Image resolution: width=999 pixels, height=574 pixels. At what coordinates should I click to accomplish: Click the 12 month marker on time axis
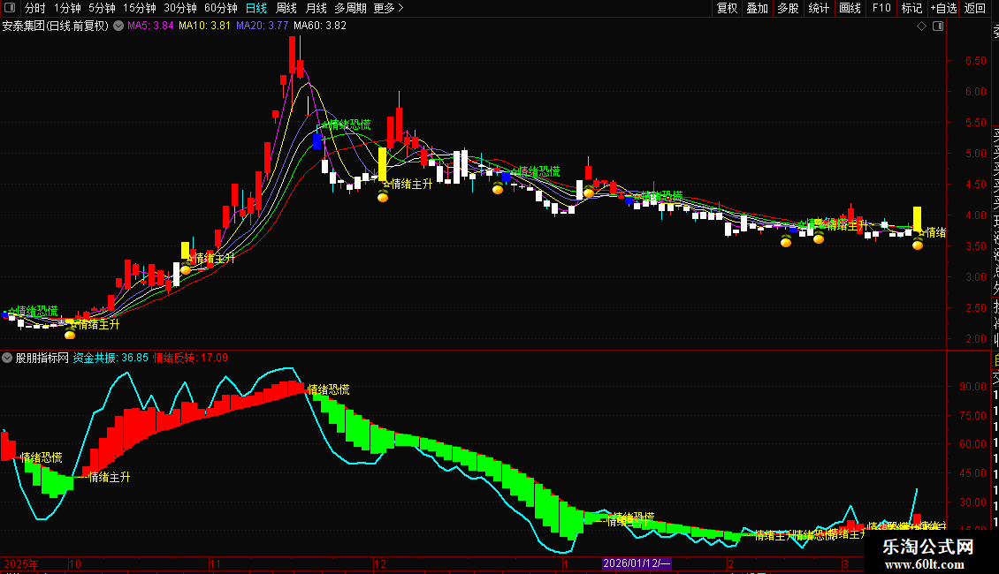coord(380,563)
